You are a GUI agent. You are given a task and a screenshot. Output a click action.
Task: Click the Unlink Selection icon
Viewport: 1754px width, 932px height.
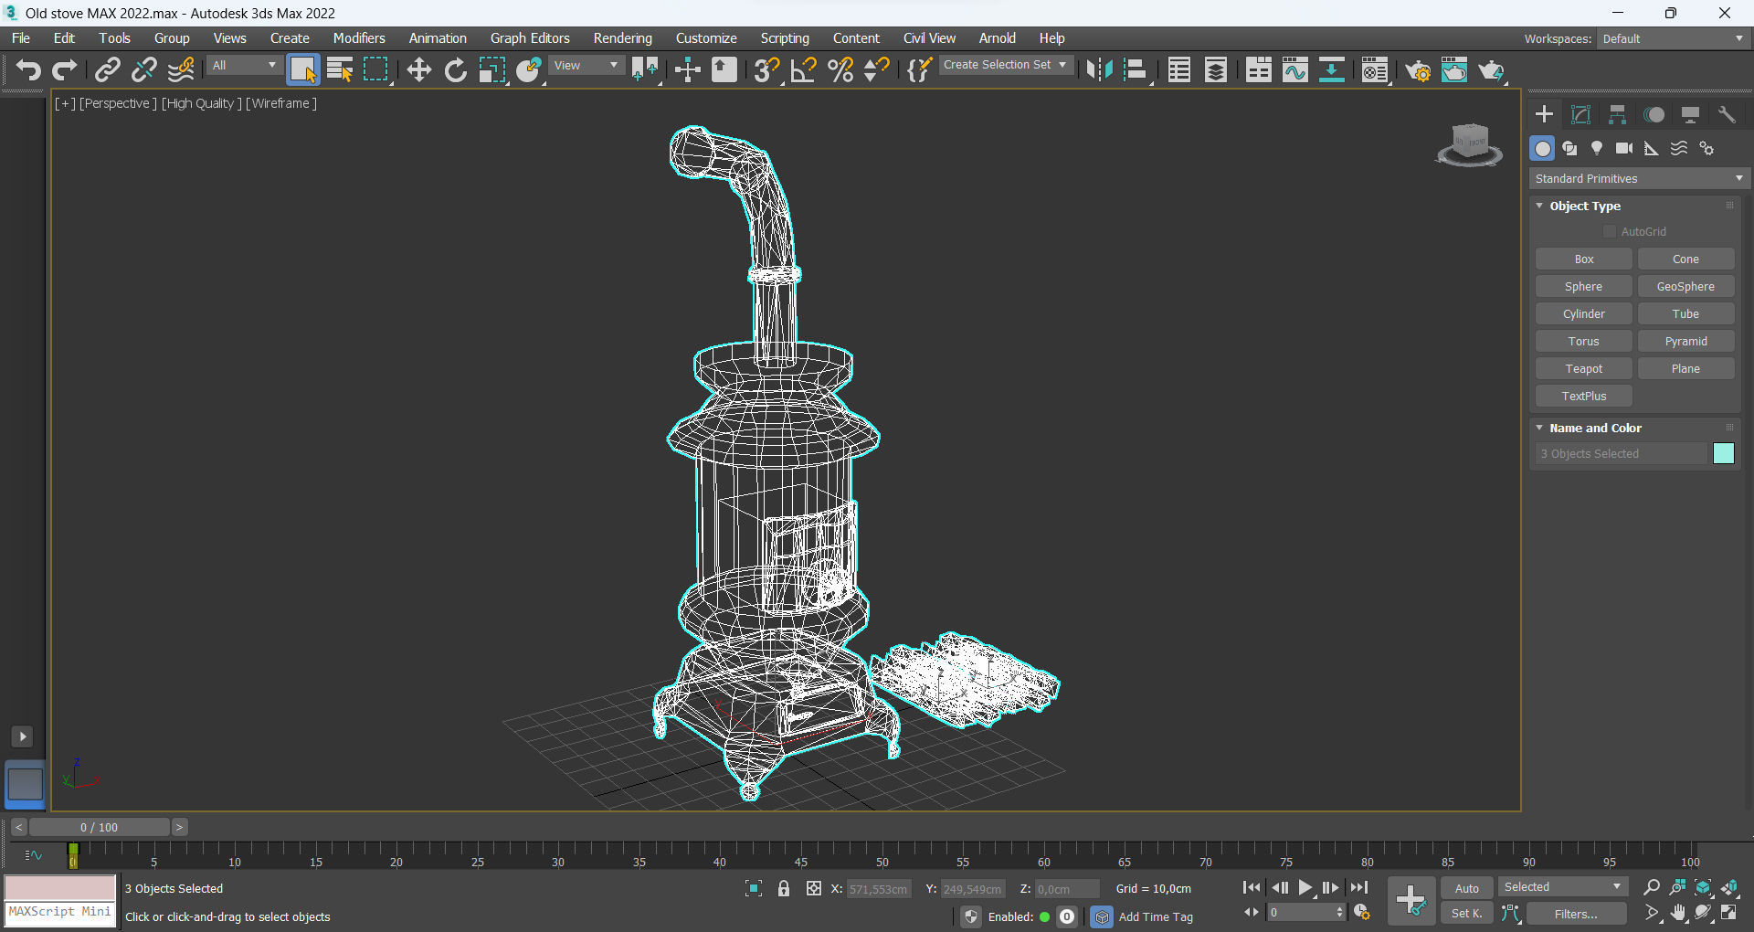tap(144, 69)
